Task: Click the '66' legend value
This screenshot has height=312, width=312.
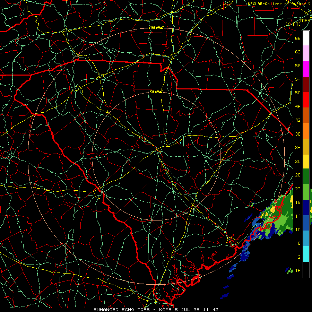Action: (x=298, y=38)
